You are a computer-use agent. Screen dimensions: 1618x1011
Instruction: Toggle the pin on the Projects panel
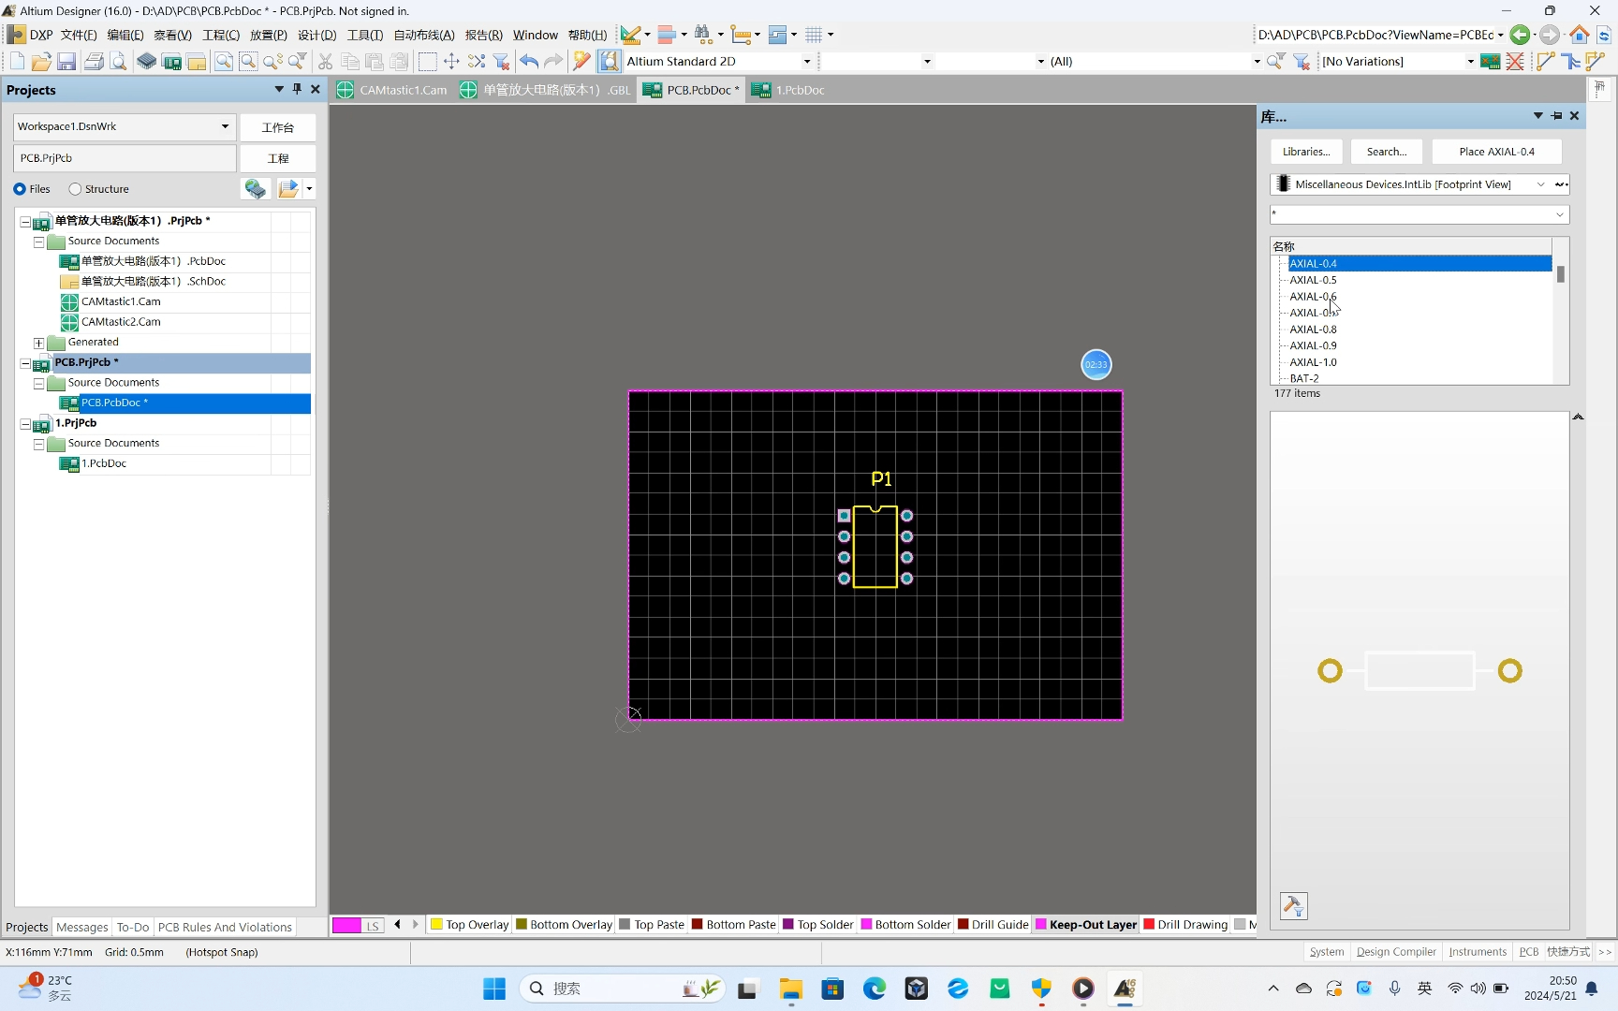click(x=297, y=90)
